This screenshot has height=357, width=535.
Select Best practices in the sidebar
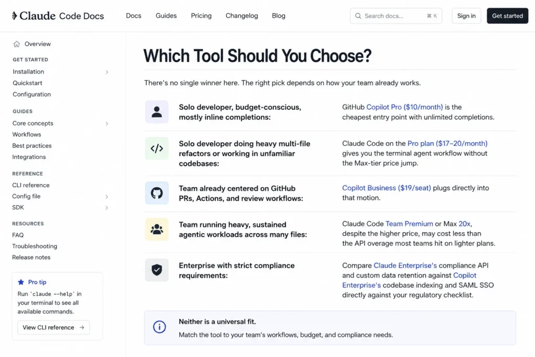click(x=32, y=146)
